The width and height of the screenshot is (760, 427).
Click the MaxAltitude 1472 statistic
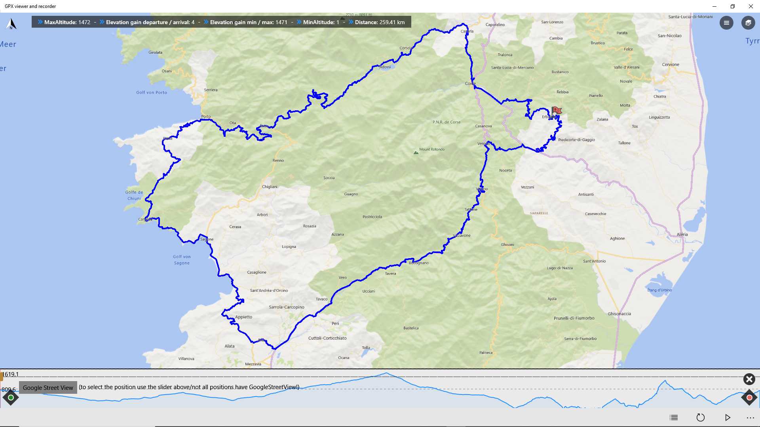pos(67,22)
